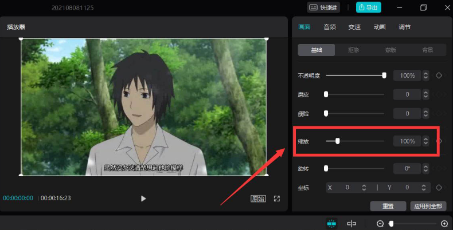Image resolution: width=453 pixels, height=230 pixels.
Task: Click the 磨皮 value field showing 0
Action: (x=407, y=94)
